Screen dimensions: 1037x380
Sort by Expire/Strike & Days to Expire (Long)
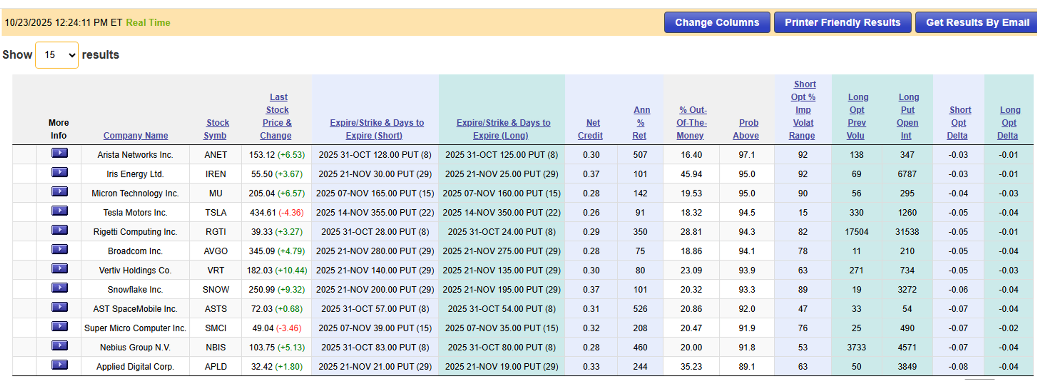(x=503, y=129)
